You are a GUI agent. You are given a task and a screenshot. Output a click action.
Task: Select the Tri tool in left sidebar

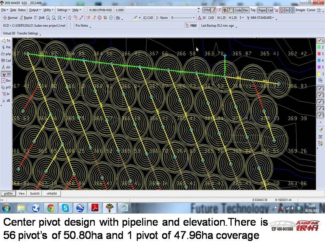point(6,41)
